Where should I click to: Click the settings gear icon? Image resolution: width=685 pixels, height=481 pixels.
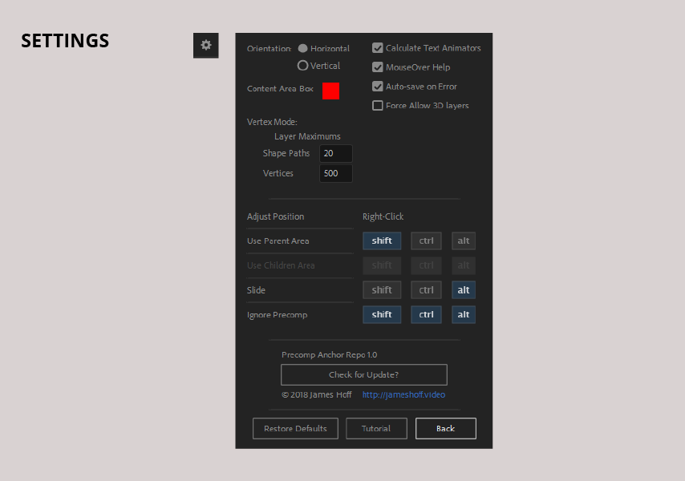point(205,46)
